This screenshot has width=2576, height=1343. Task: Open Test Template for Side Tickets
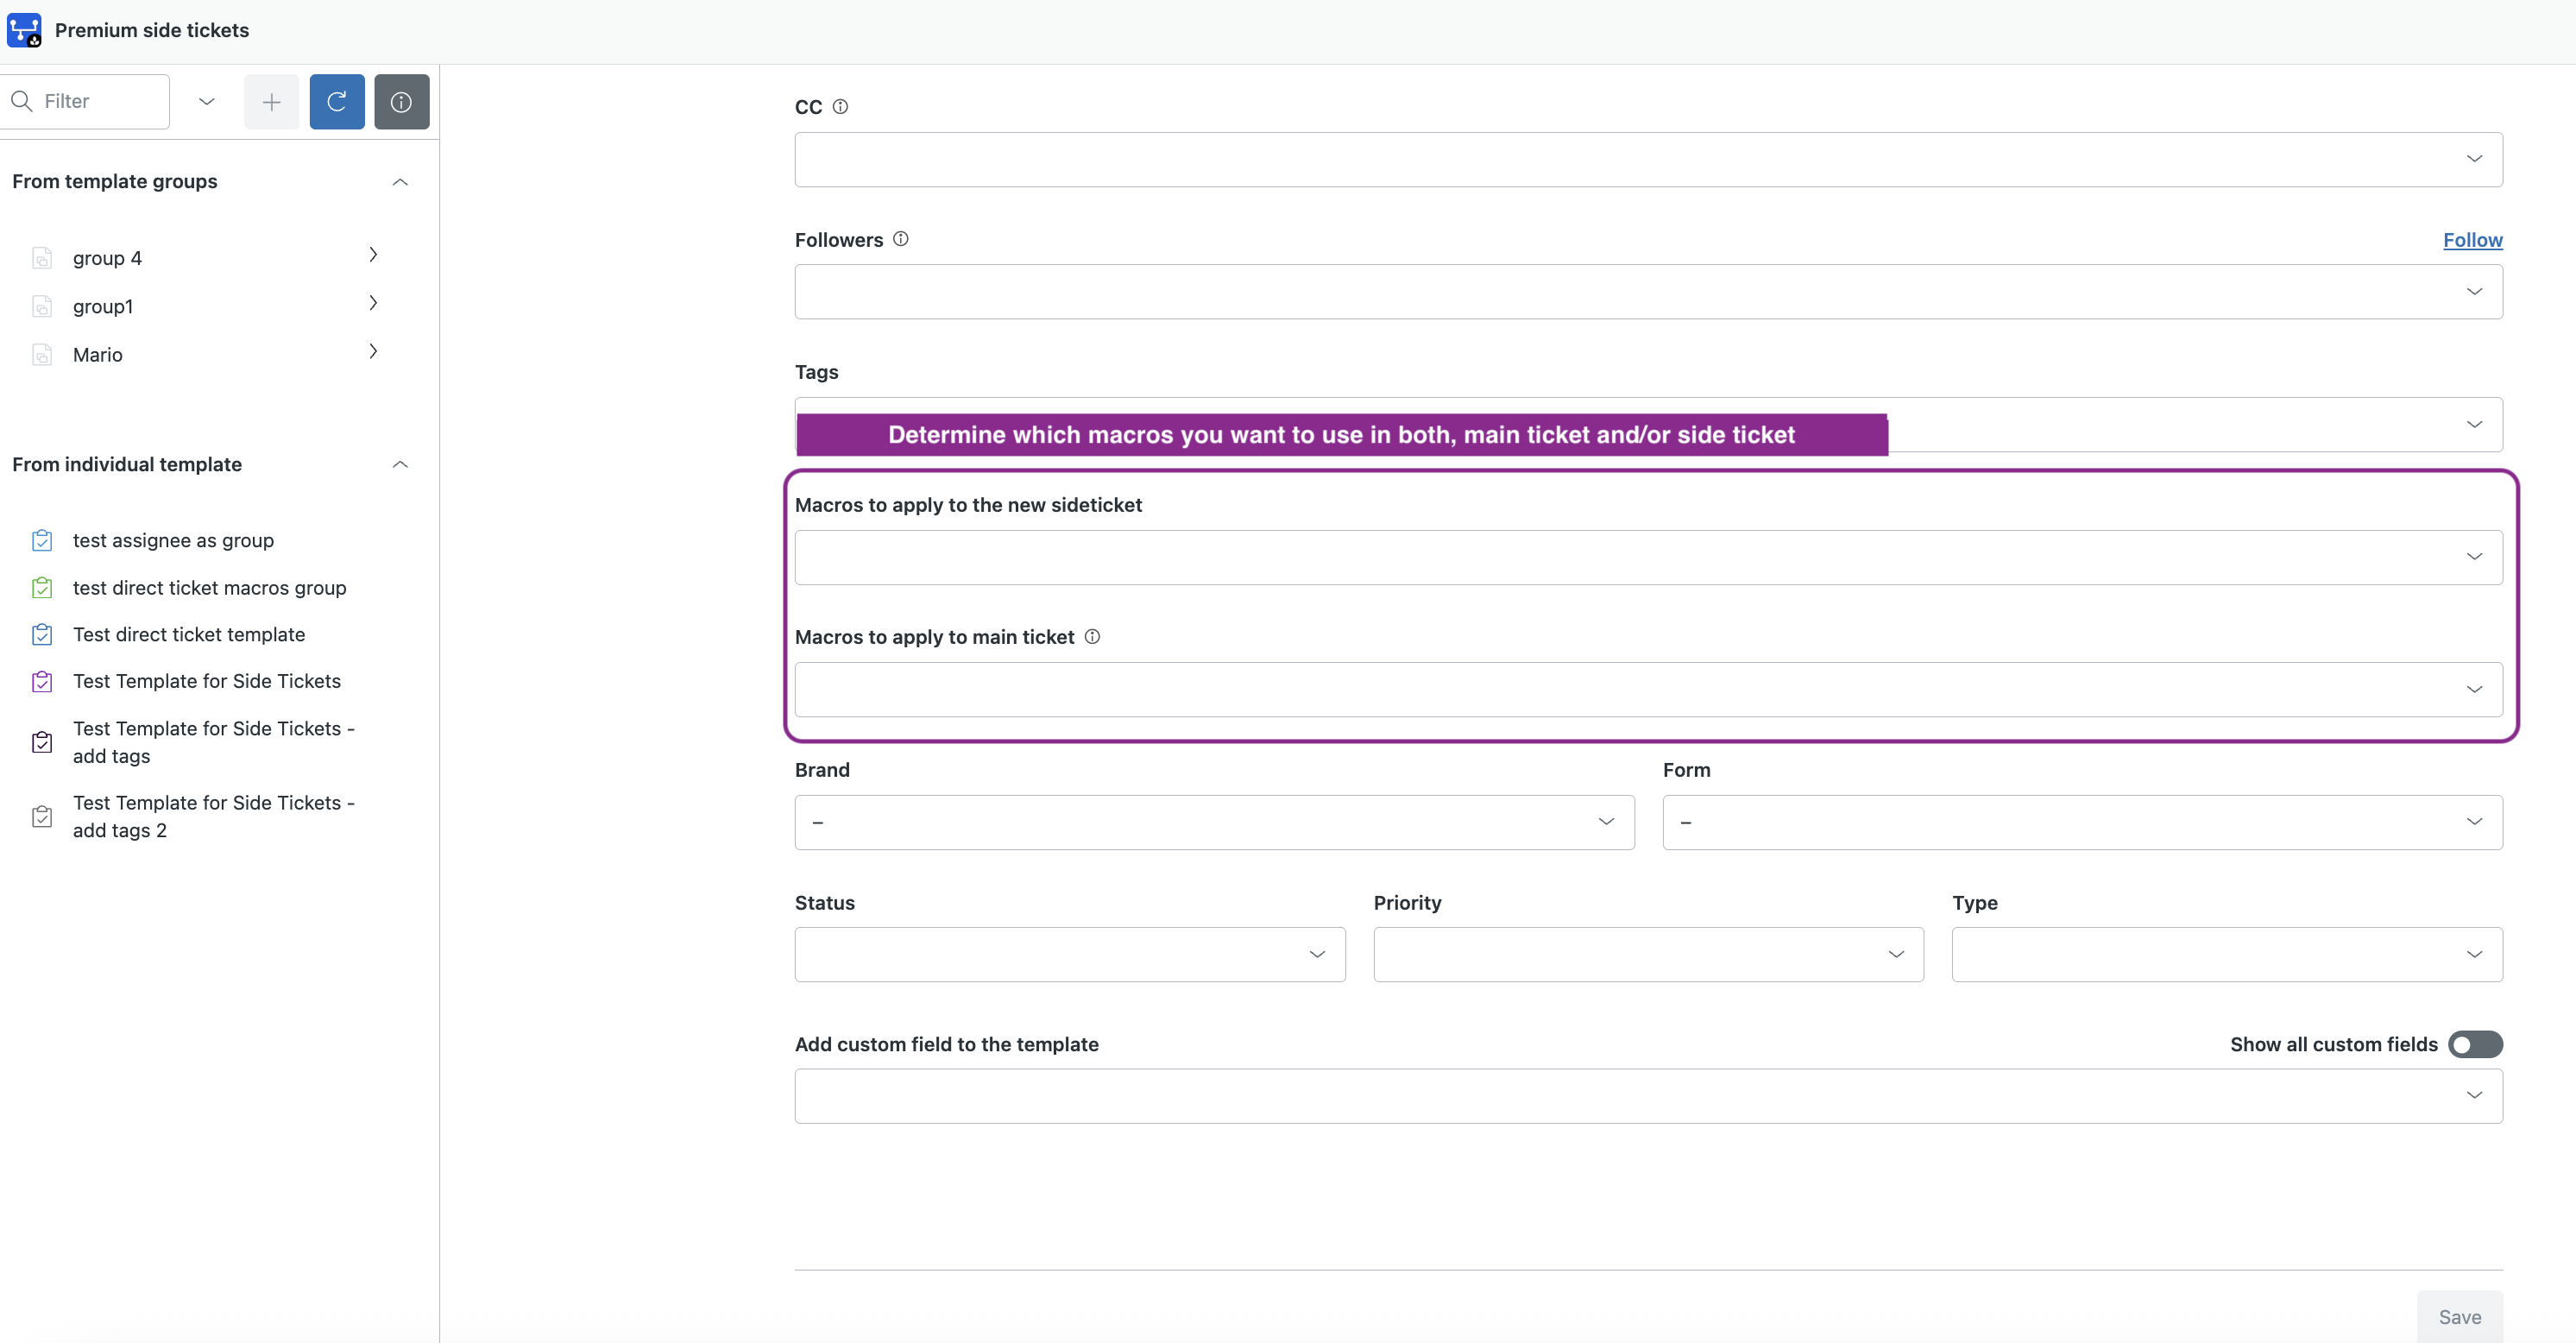pyautogui.click(x=207, y=681)
